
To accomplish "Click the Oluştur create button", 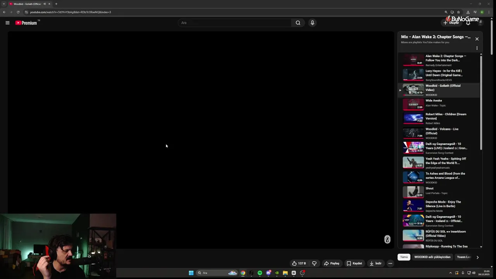I will [451, 23].
